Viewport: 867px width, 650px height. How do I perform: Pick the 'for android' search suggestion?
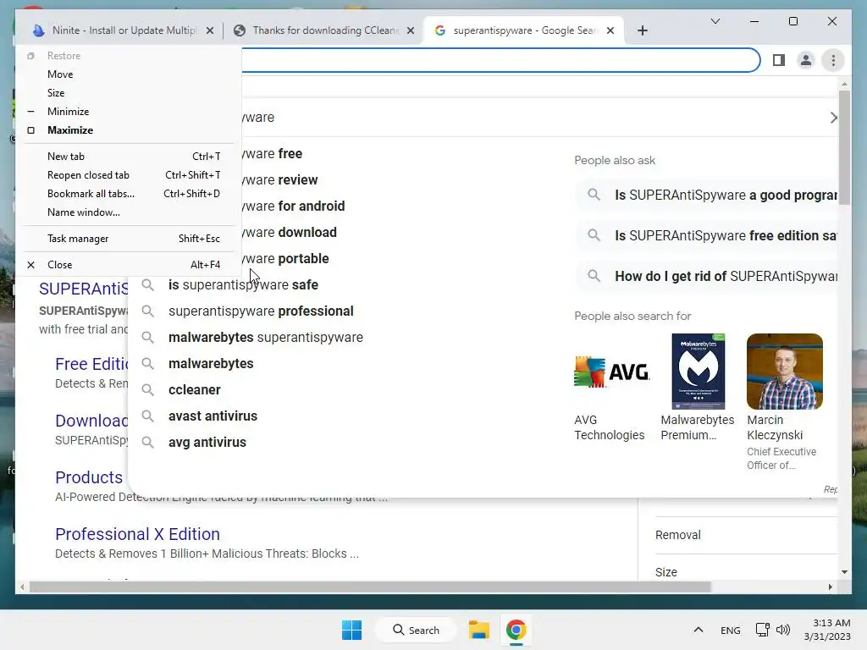pyautogui.click(x=293, y=207)
